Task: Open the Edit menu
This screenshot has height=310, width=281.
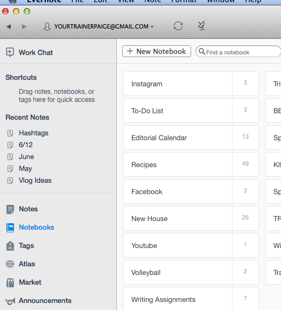Action: click(x=100, y=1)
